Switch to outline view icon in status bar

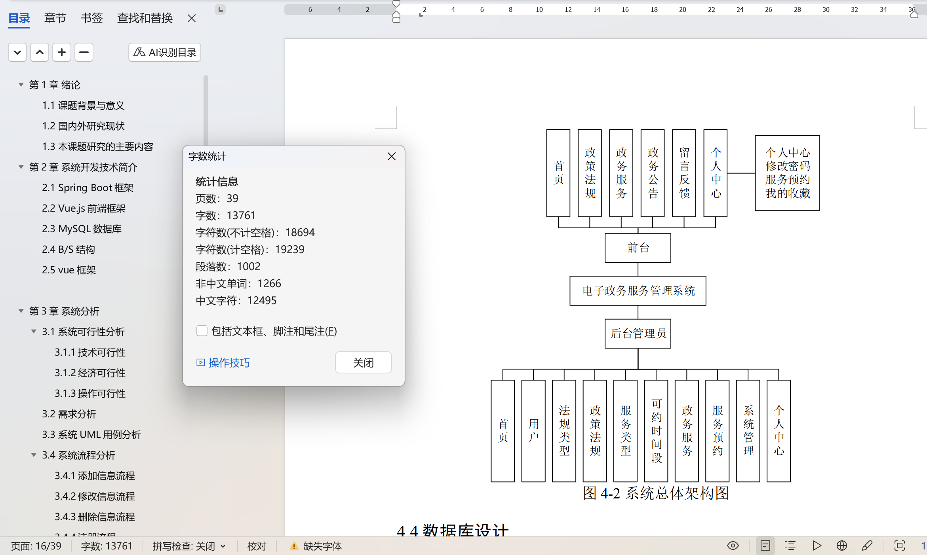pyautogui.click(x=790, y=546)
